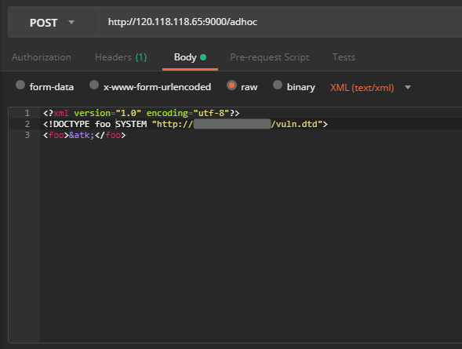Click line number 3 in the editor gutter
Image resolution: width=462 pixels, height=349 pixels.
(x=27, y=135)
